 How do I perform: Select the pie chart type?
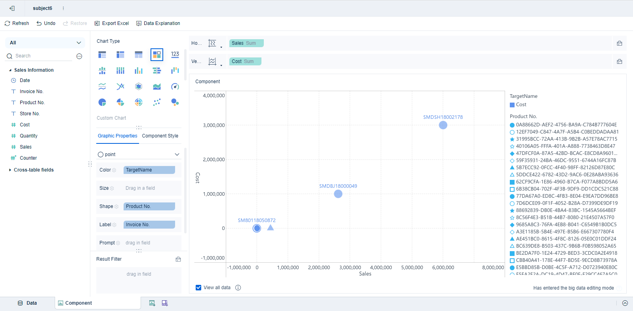[102, 102]
